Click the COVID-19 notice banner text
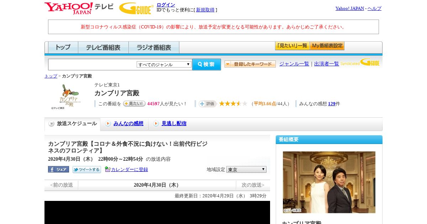 point(213,27)
